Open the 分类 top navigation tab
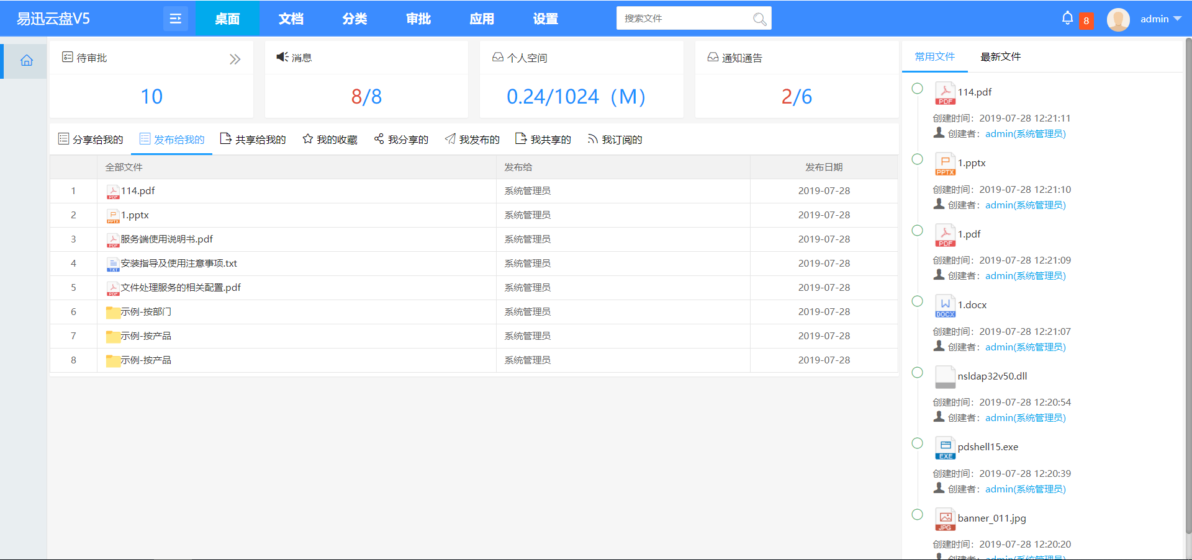The image size is (1192, 560). 354,19
